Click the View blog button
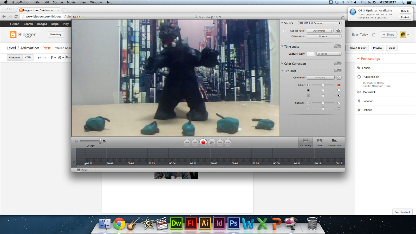 pyautogui.click(x=56, y=35)
